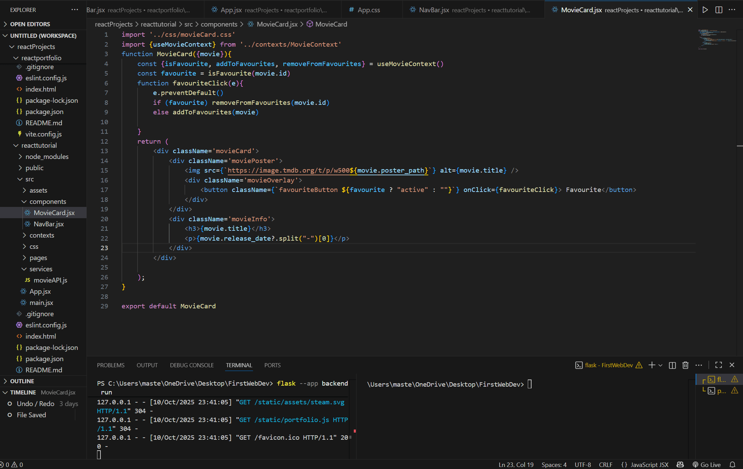Open launch profile dropdown next to new terminal
The image size is (743, 469).
[661, 365]
